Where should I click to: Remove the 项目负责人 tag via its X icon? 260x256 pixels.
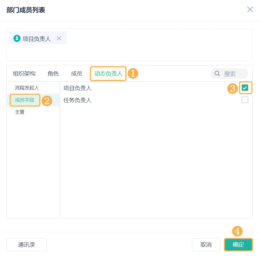tap(59, 38)
